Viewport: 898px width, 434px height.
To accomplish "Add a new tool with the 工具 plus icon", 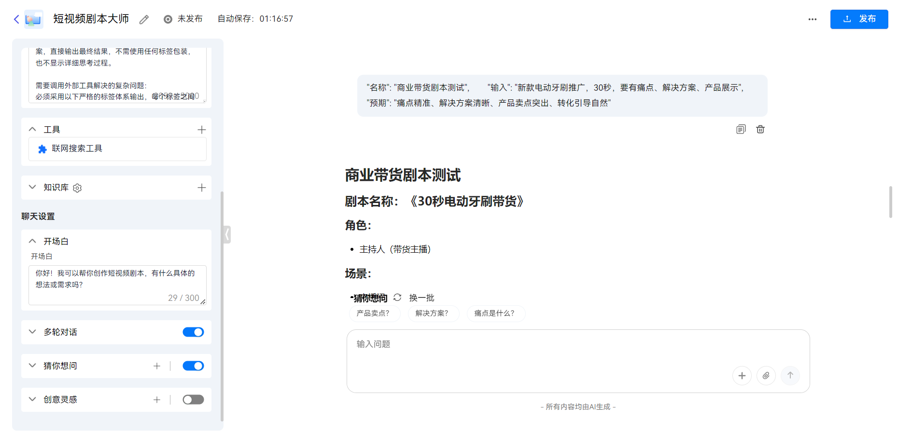I will pos(202,129).
